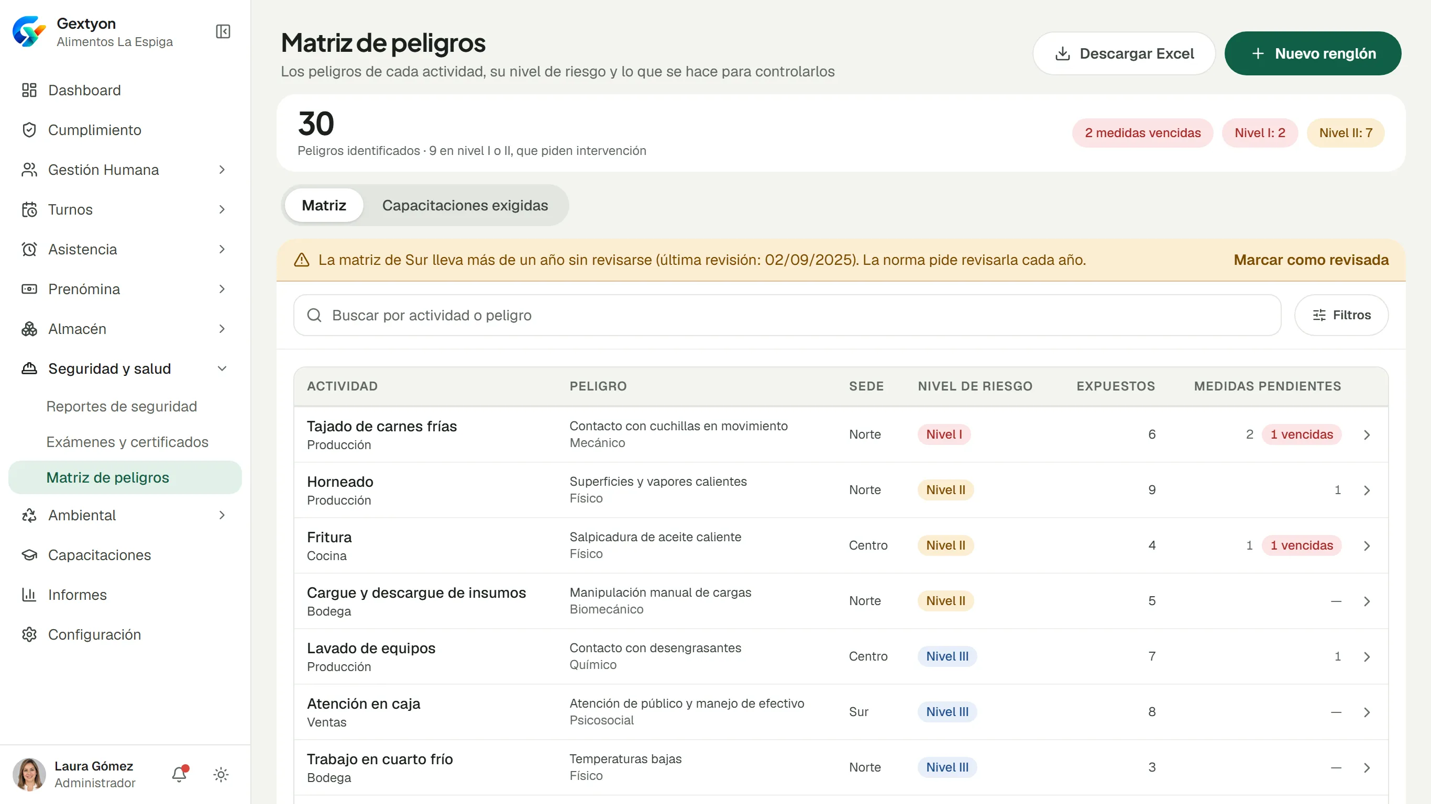The height and width of the screenshot is (804, 1431).
Task: Click the Configuración gear icon
Action: tap(29, 634)
